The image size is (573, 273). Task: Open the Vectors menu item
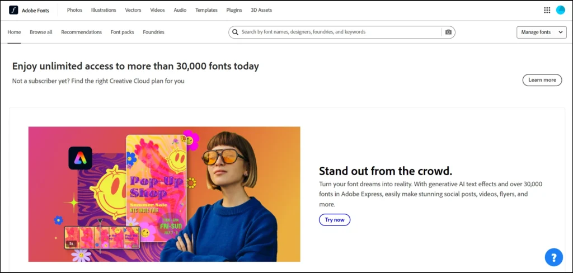[133, 10]
